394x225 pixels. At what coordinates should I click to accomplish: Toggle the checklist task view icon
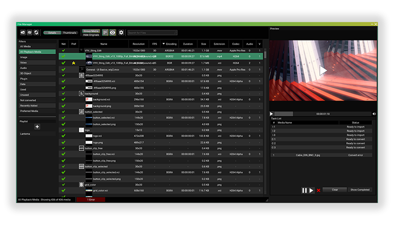(105, 32)
